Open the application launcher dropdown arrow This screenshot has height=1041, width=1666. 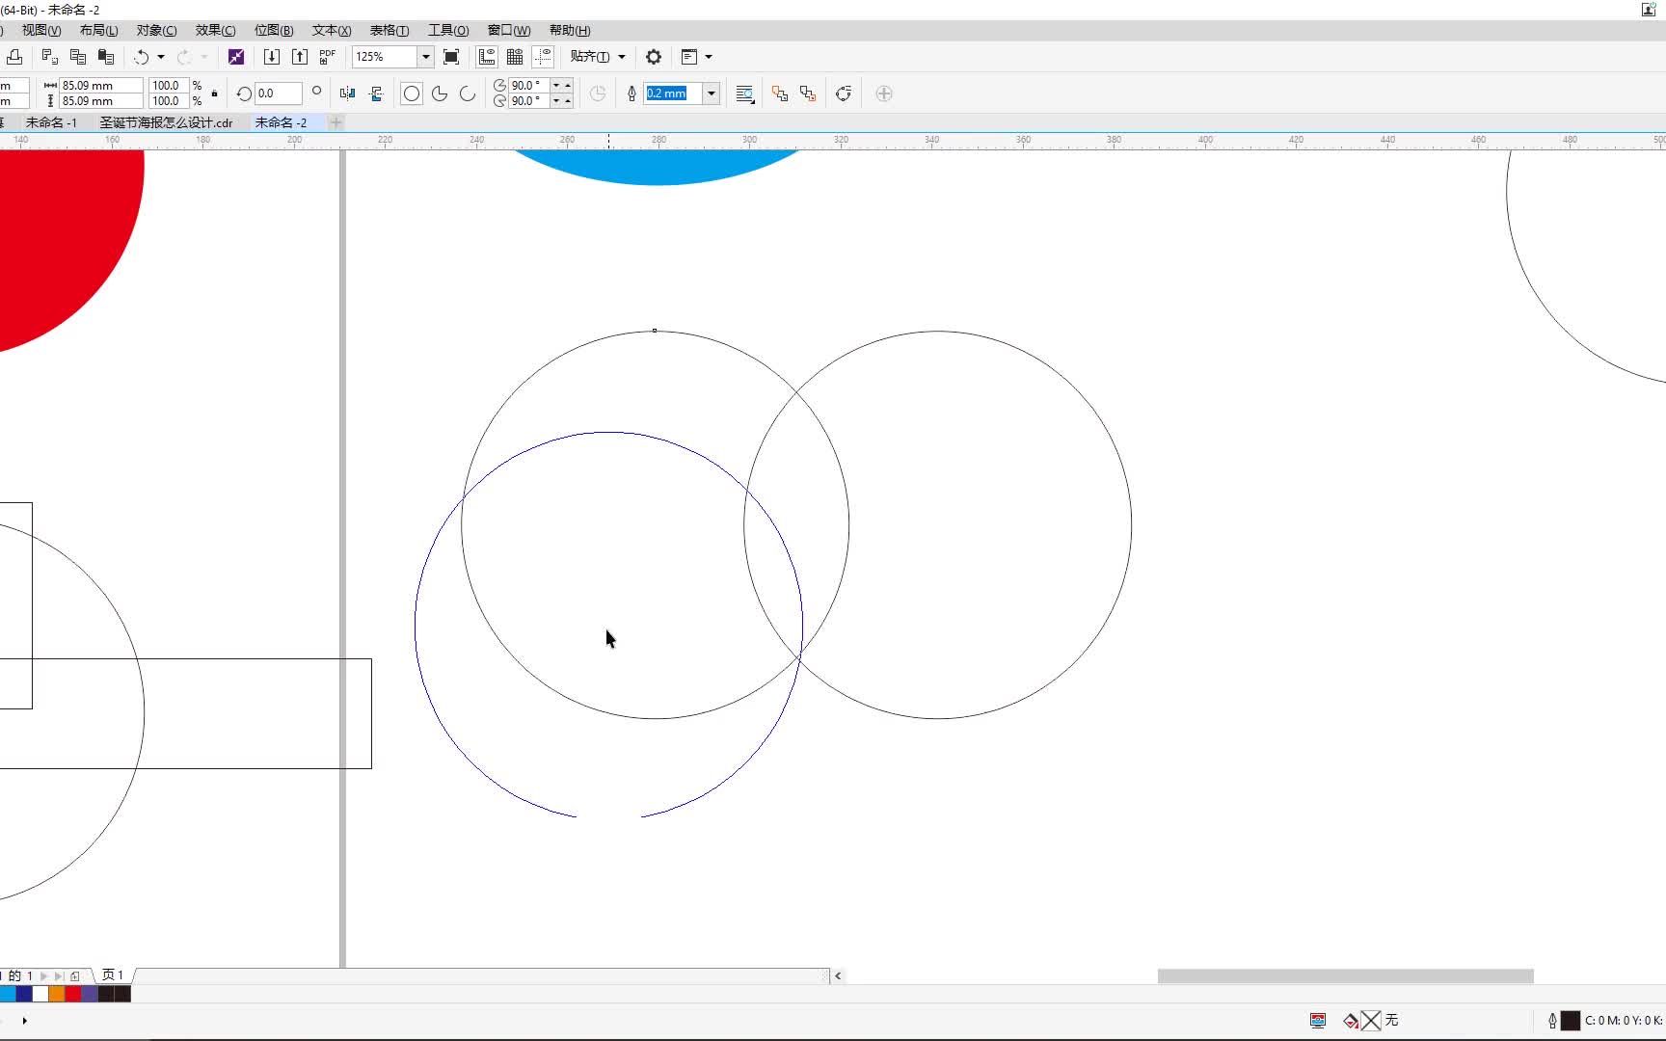pos(709,57)
